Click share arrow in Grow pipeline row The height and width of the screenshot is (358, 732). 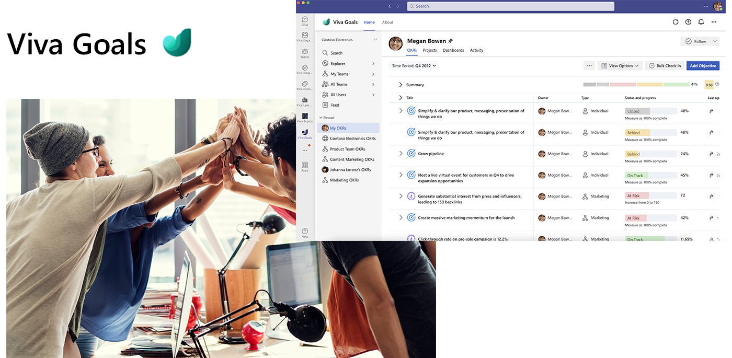click(x=711, y=154)
